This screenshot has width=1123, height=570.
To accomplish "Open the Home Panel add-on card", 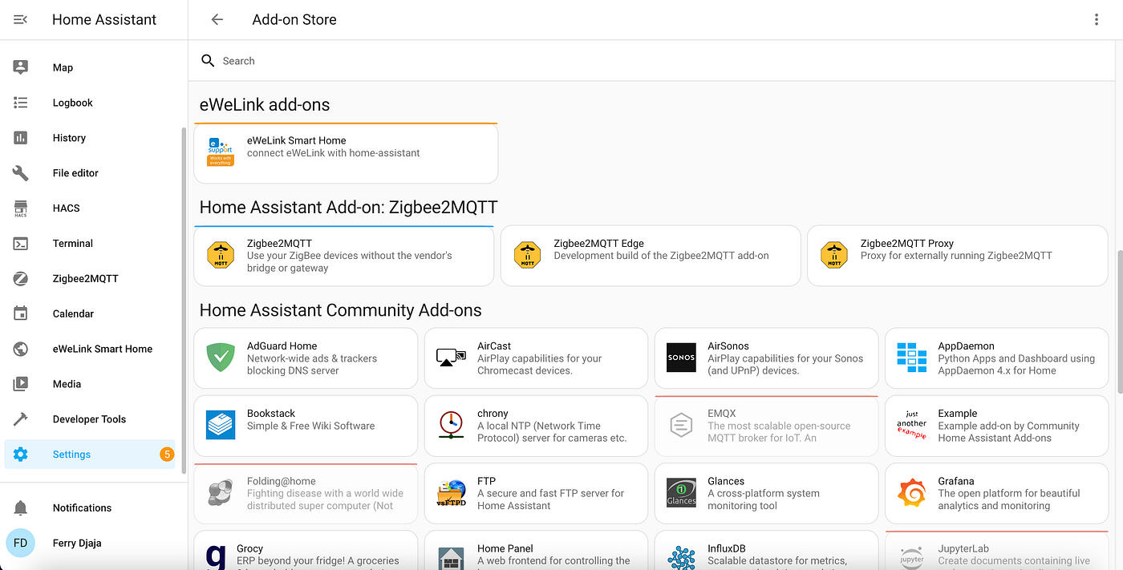I will pos(536,551).
